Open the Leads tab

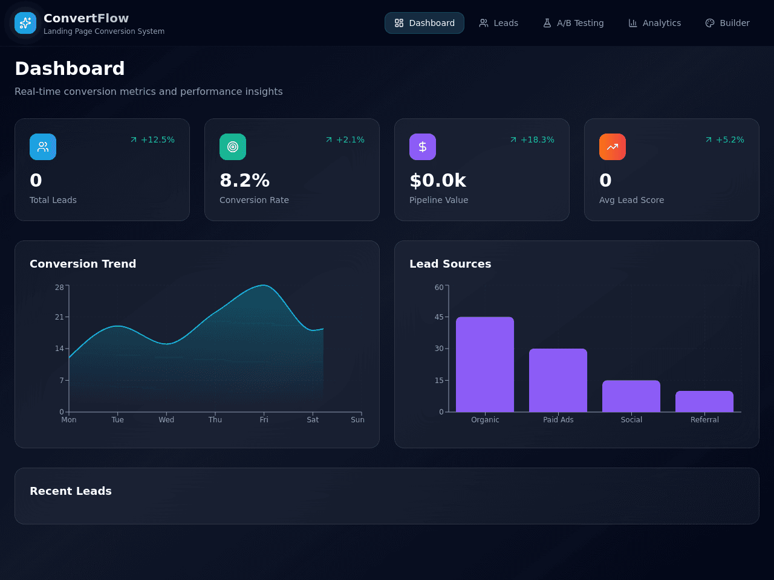pyautogui.click(x=499, y=23)
